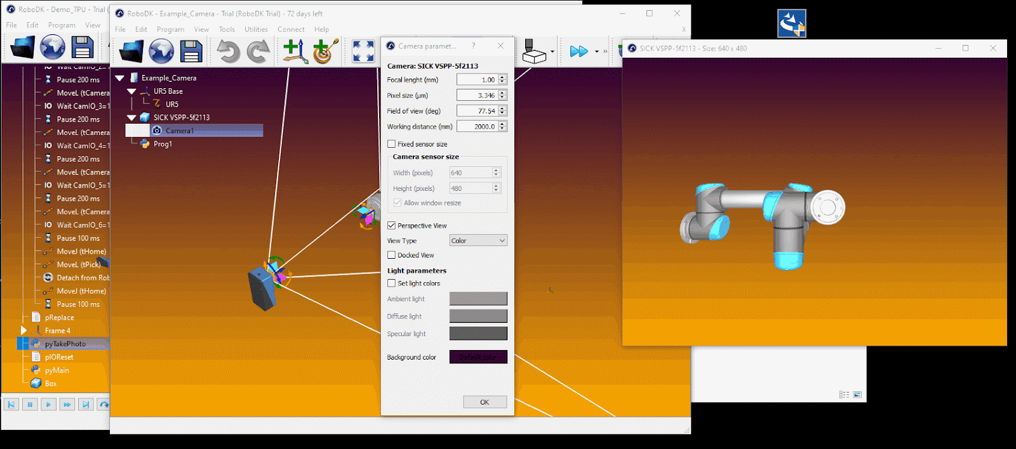This screenshot has height=449, width=1016.
Task: Open the Tools menu
Action: pos(227,29)
